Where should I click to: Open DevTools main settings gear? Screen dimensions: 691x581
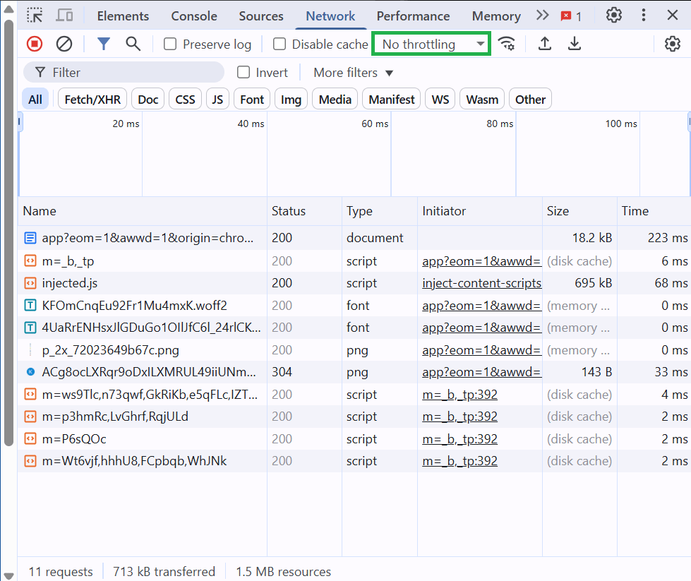coord(614,16)
